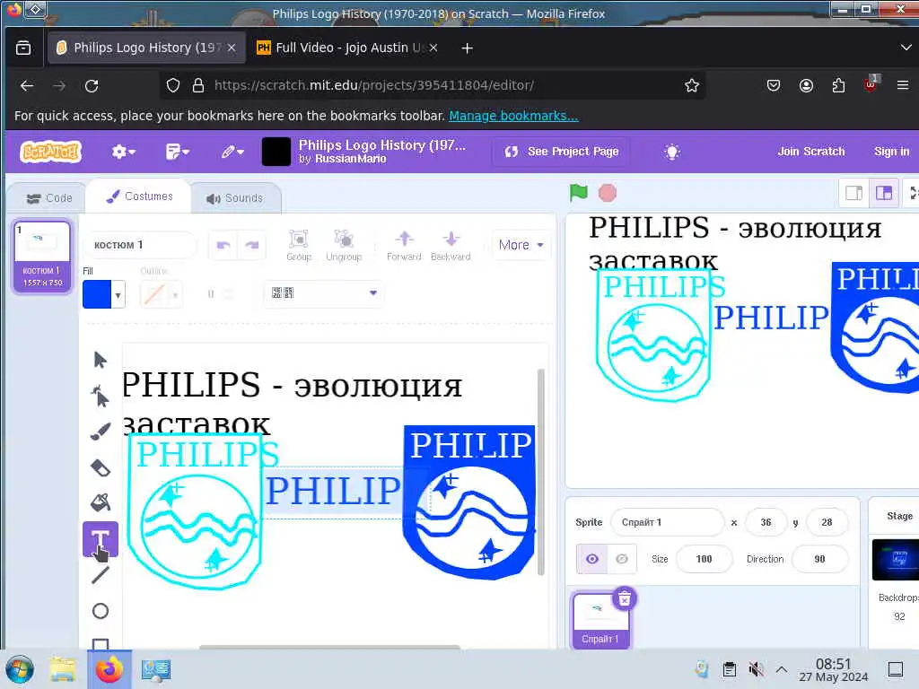Image resolution: width=919 pixels, height=689 pixels.
Task: Select the arrow Select tool
Action: click(x=101, y=360)
